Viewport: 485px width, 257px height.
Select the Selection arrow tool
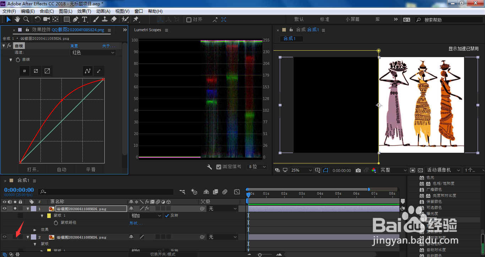click(x=9, y=19)
